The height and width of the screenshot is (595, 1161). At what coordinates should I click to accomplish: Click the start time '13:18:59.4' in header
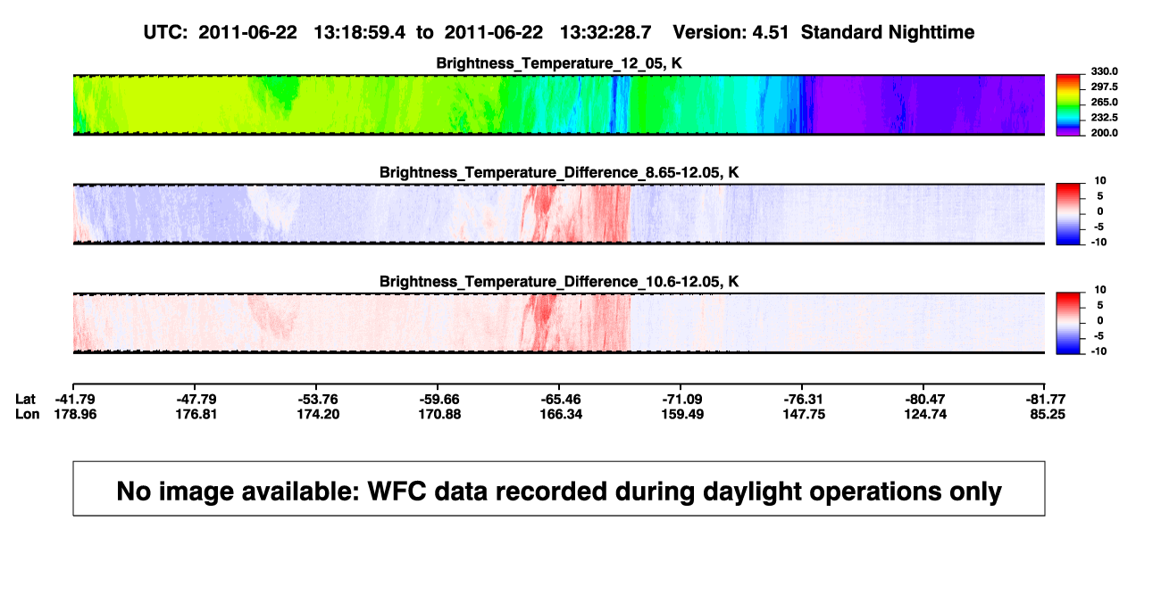(x=360, y=32)
